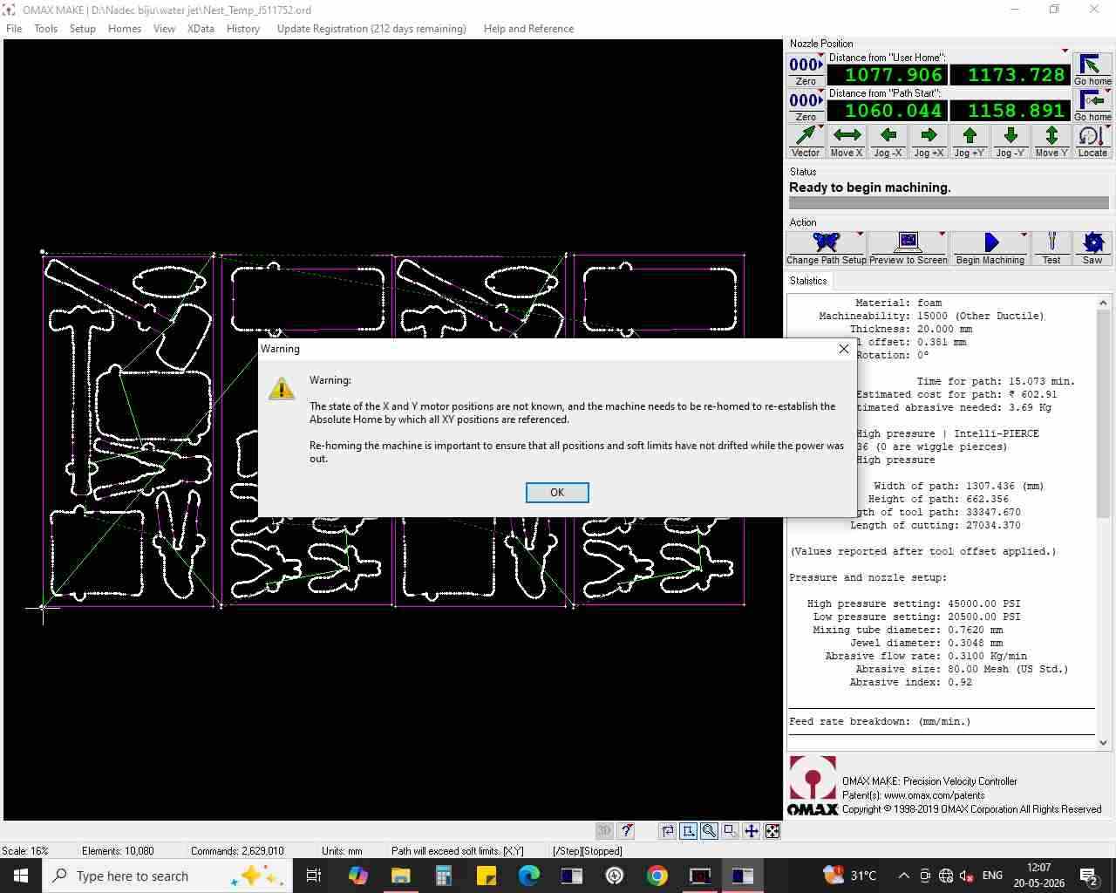The width and height of the screenshot is (1116, 893).
Task: Open Windows Start menu
Action: click(21, 876)
